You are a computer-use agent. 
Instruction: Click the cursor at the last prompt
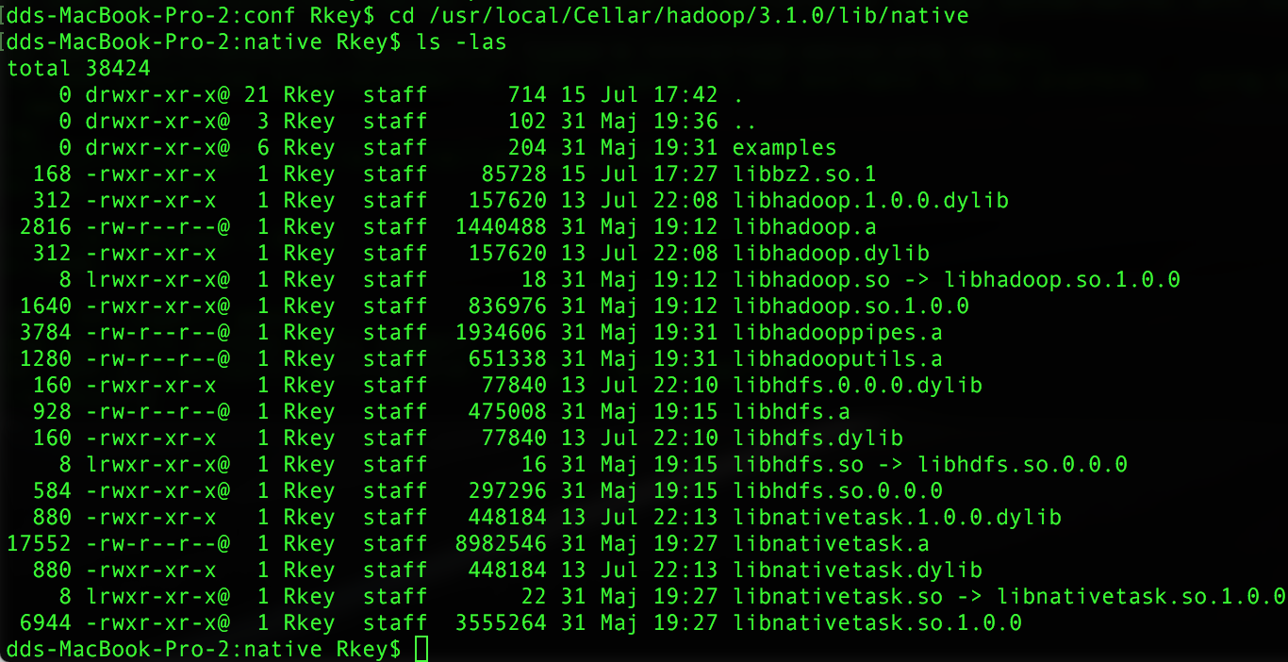click(421, 649)
